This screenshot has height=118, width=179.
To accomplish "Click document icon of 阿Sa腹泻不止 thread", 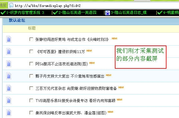I will click(x=9, y=64).
